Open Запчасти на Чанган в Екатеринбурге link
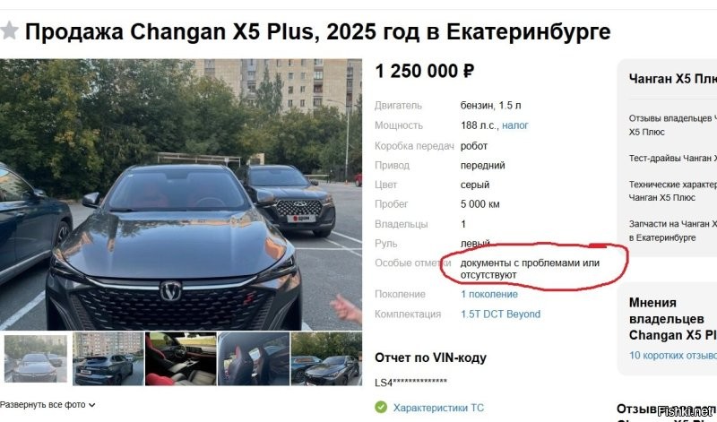This screenshot has height=422, width=717. pyautogui.click(x=673, y=230)
